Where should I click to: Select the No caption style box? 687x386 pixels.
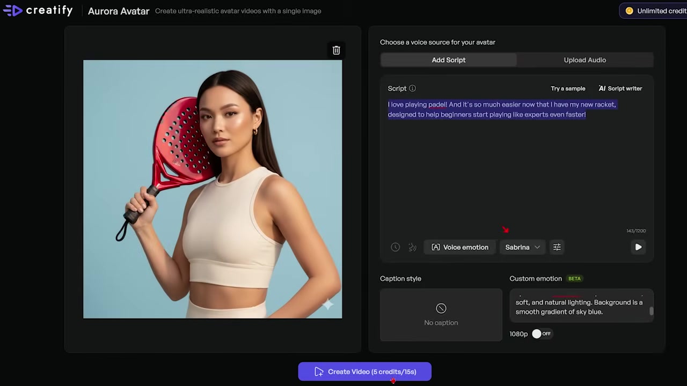tap(441, 315)
